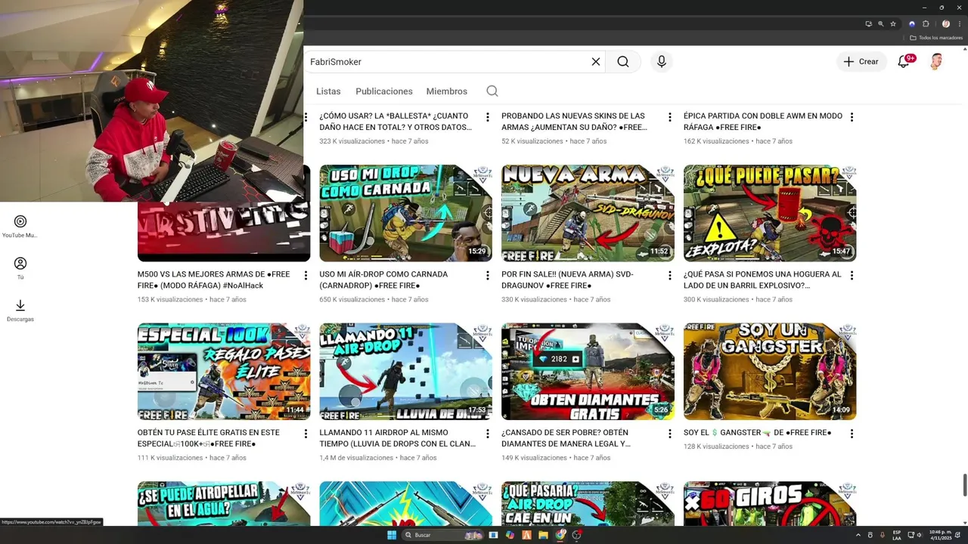Open the Crear menu
Screen dimensions: 968x544
pyautogui.click(x=861, y=62)
